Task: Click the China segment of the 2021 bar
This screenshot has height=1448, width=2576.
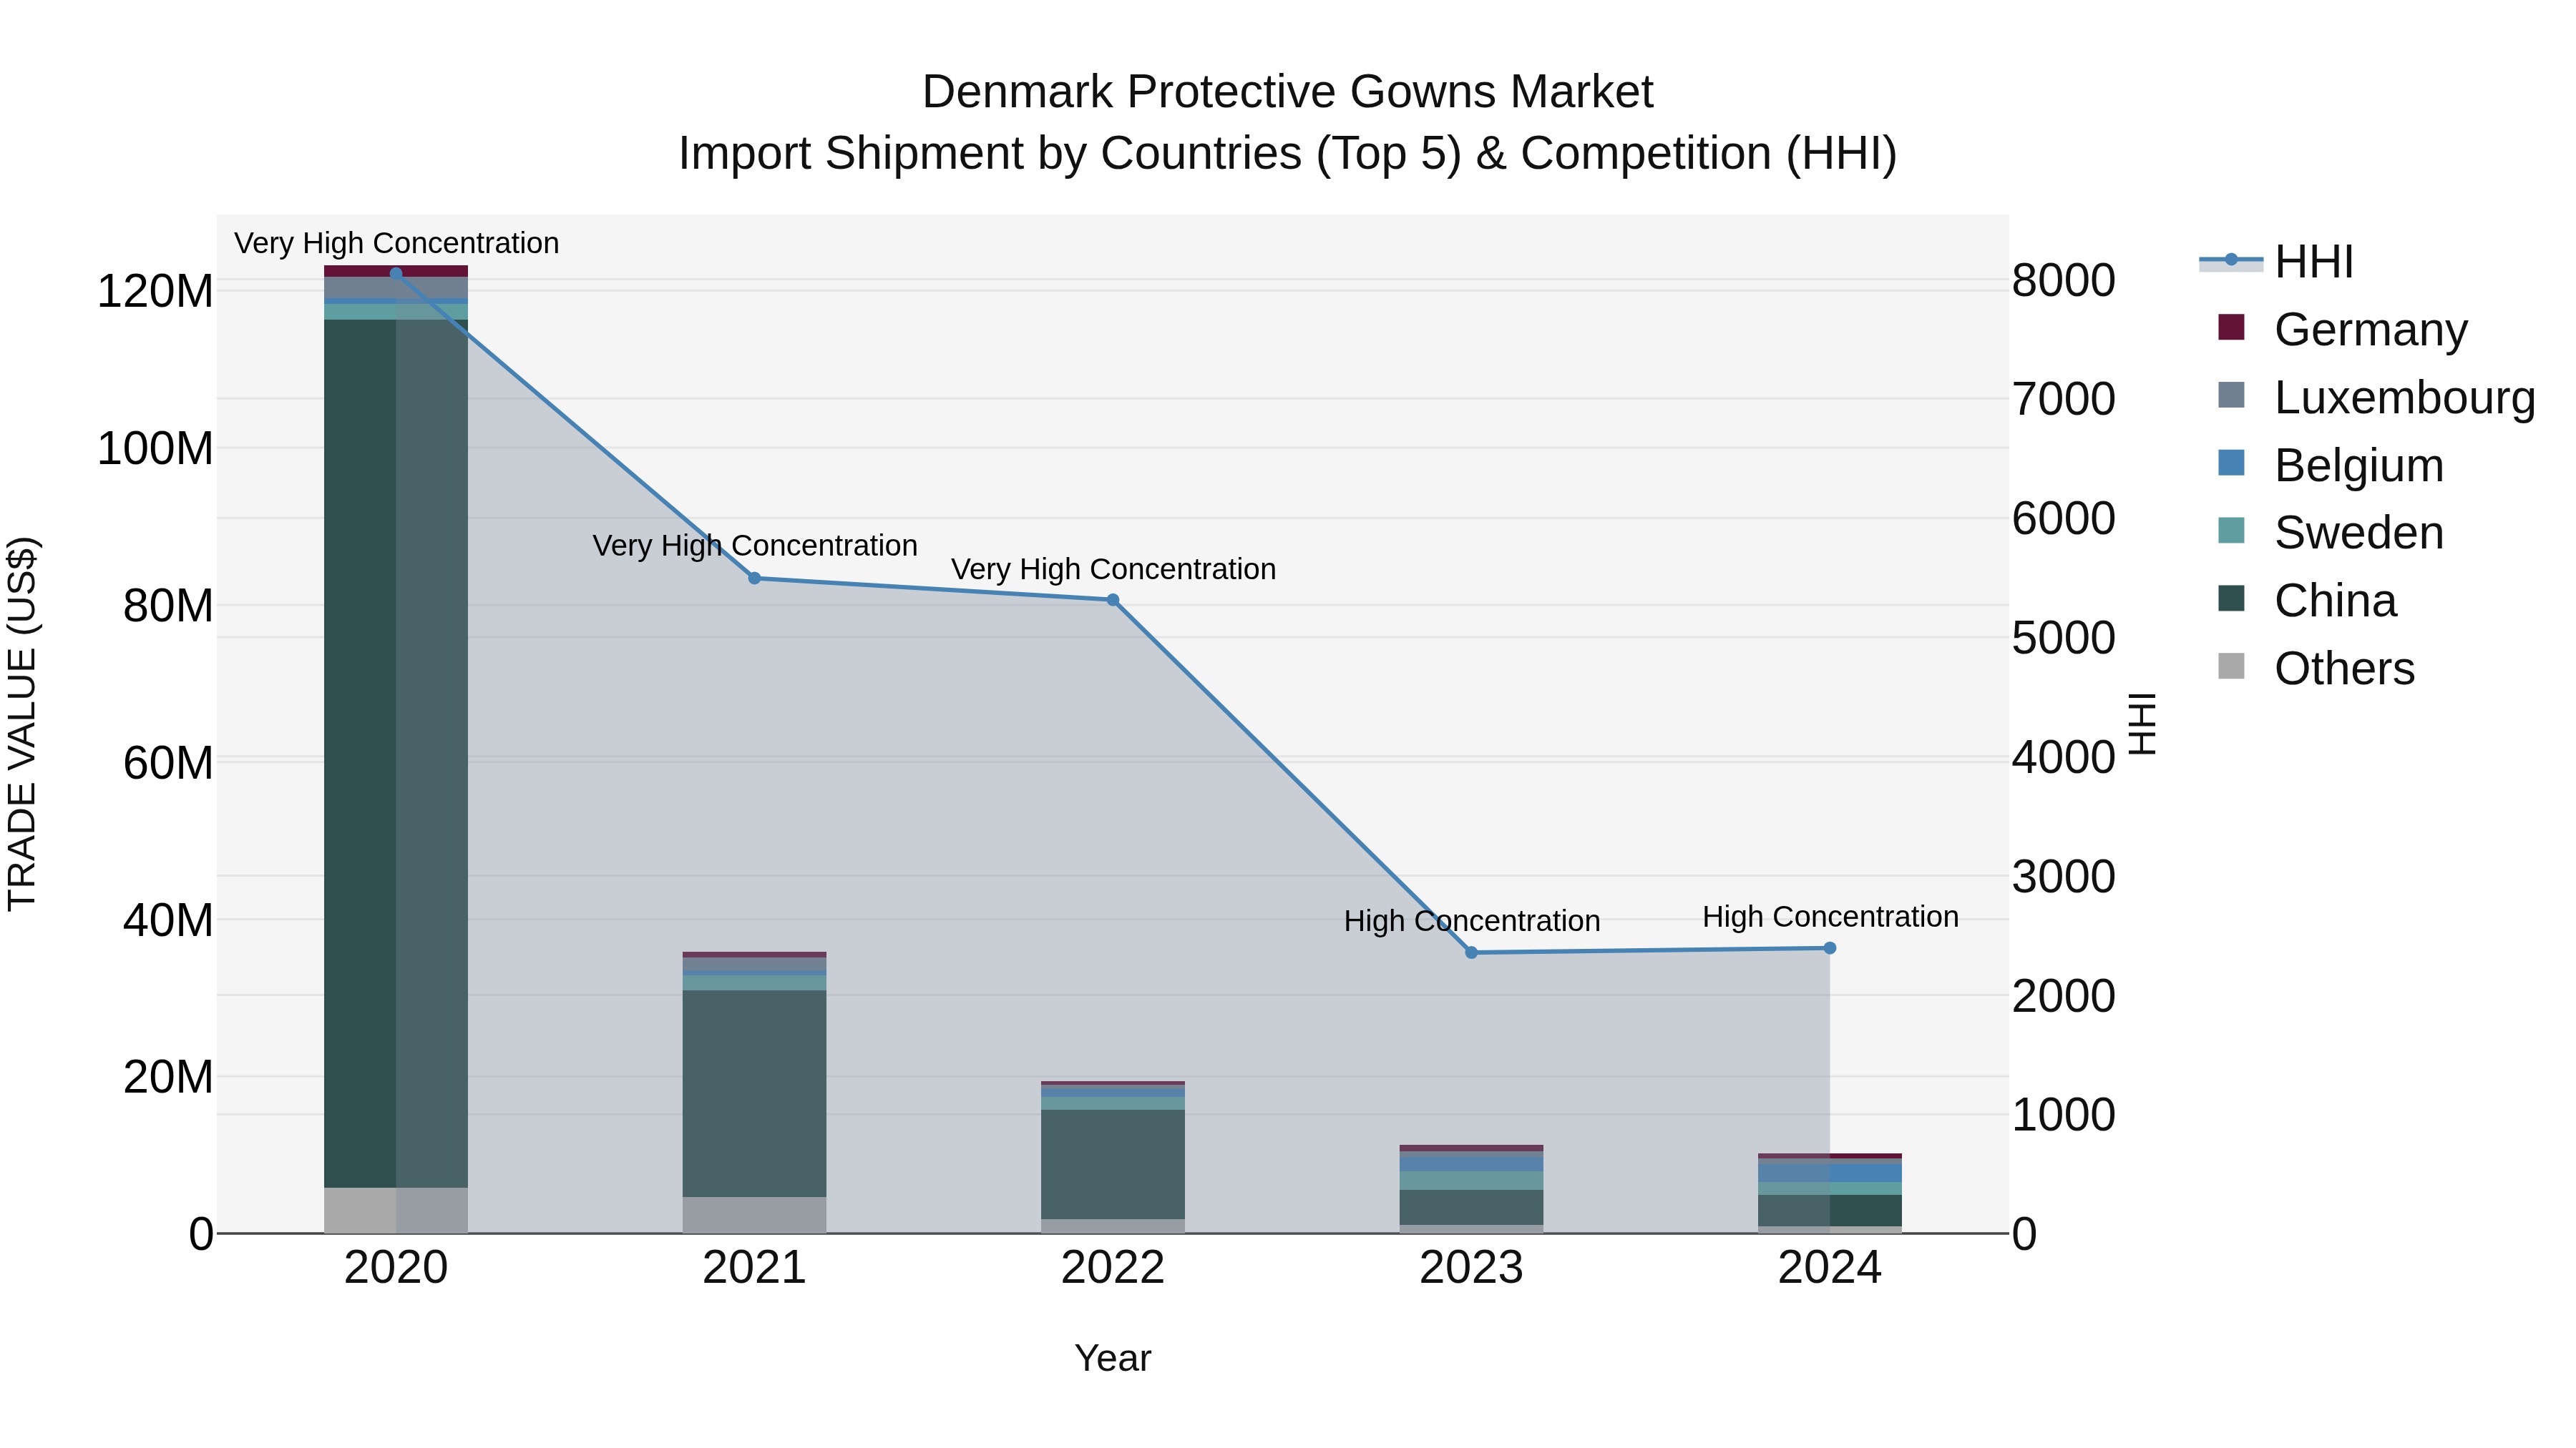Action: point(755,1093)
